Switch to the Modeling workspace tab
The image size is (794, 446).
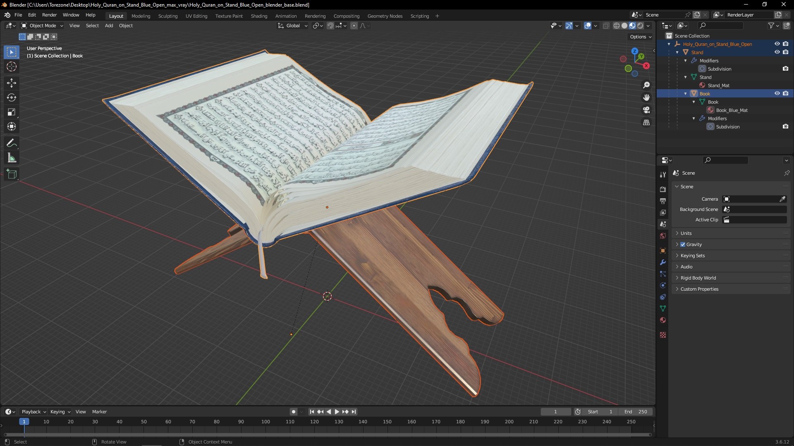(x=141, y=16)
